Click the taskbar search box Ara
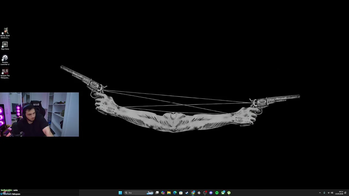 click(x=138, y=193)
